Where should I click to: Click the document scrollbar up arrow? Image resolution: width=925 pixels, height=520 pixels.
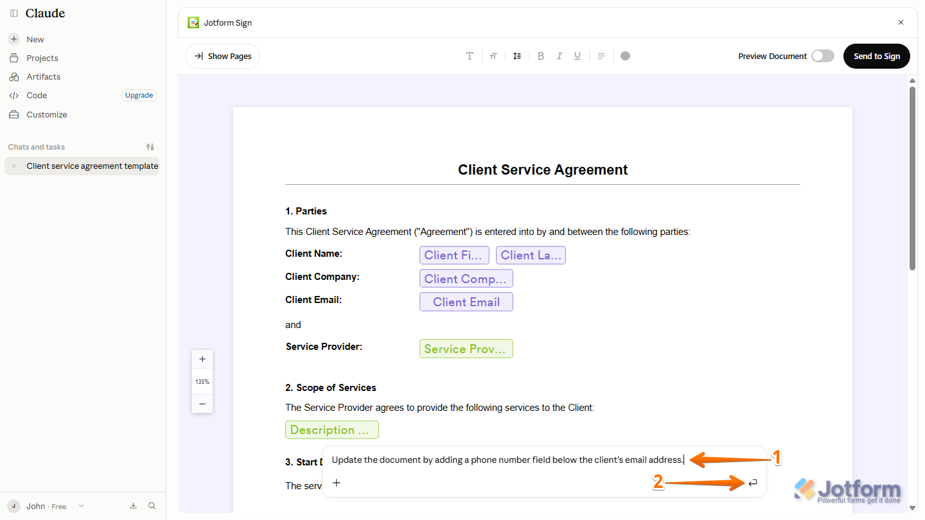tap(912, 80)
